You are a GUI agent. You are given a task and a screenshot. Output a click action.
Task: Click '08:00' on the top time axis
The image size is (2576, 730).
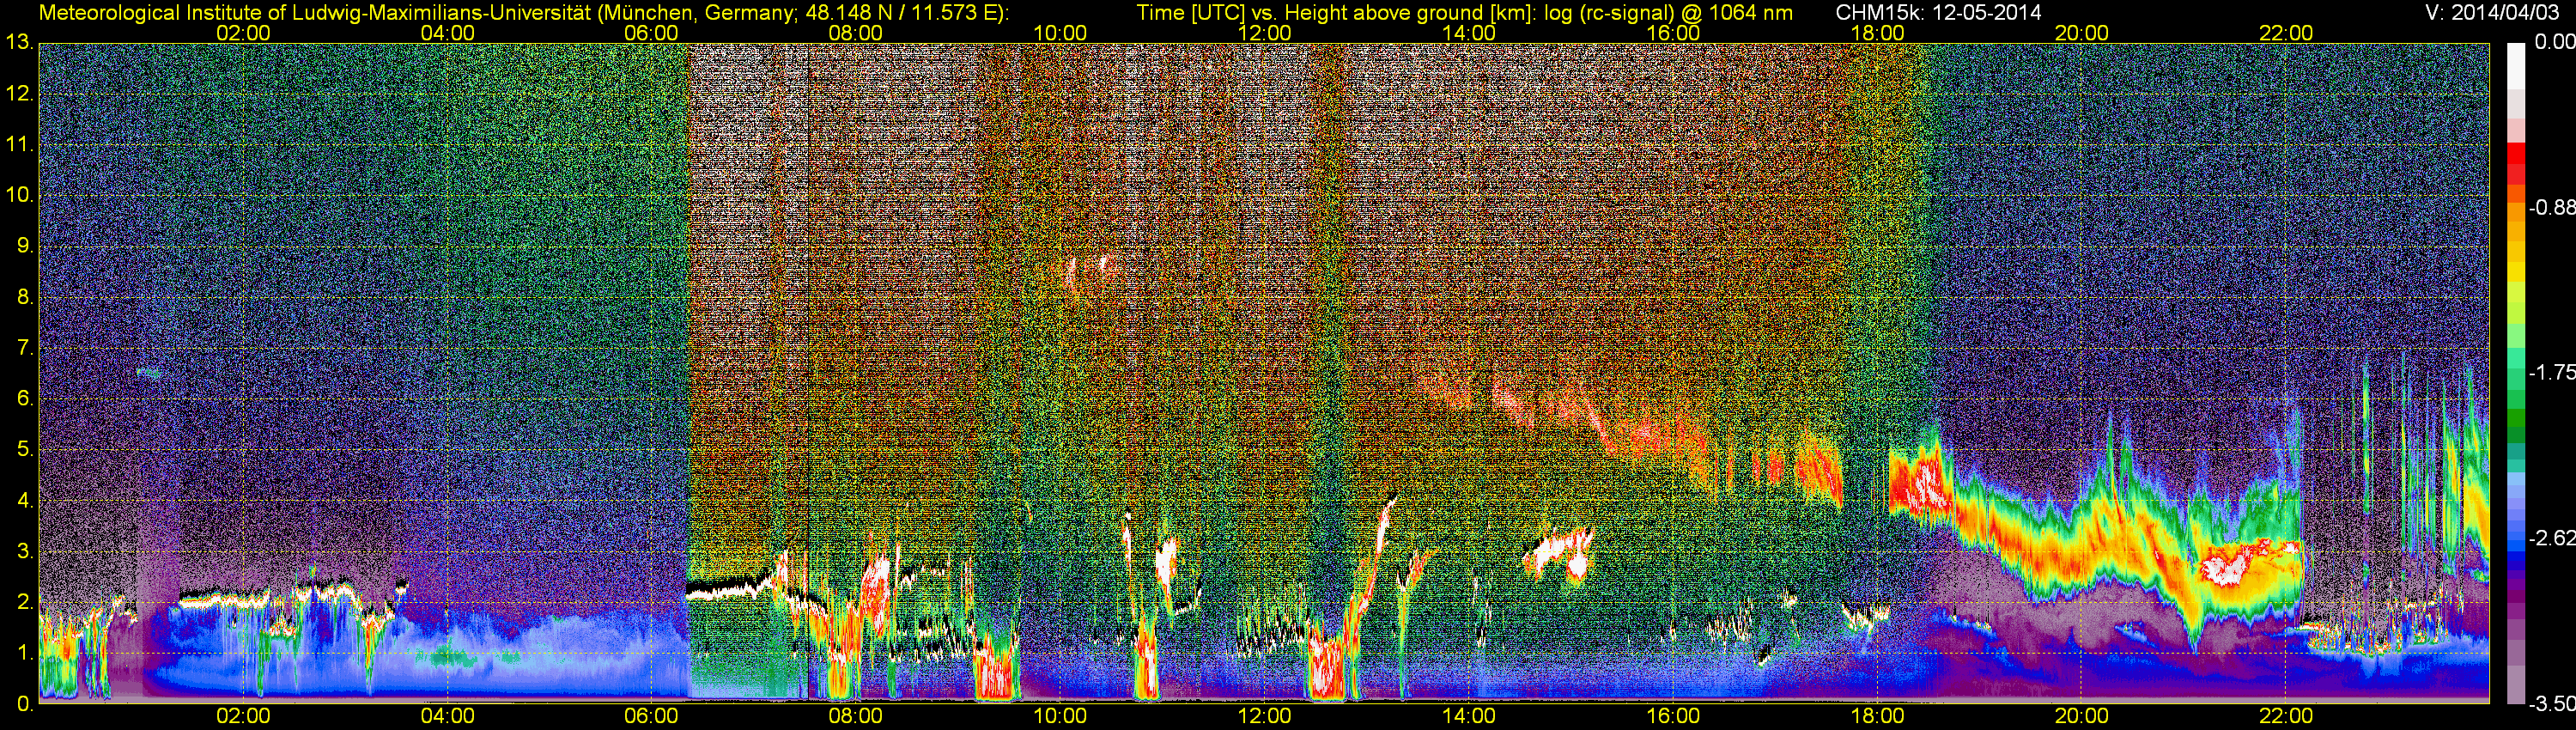[x=856, y=33]
